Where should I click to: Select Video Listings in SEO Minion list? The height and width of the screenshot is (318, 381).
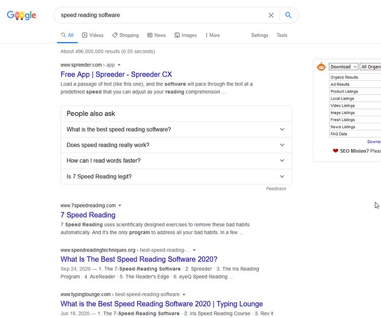pos(355,105)
